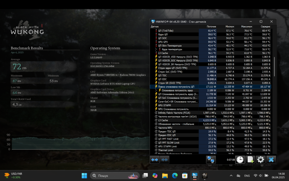Viewport: 289px width, 181px height.
Task: Select the Частота контролера пам'яті (UCLK) row
Action: click(210, 117)
